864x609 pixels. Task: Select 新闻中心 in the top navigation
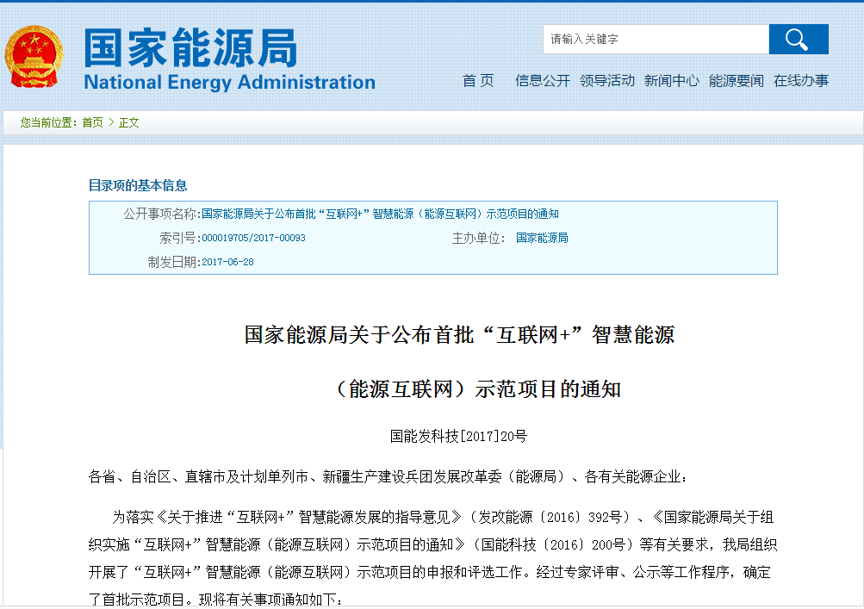click(671, 81)
